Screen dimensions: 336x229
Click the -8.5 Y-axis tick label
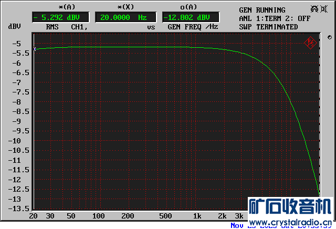20,112
